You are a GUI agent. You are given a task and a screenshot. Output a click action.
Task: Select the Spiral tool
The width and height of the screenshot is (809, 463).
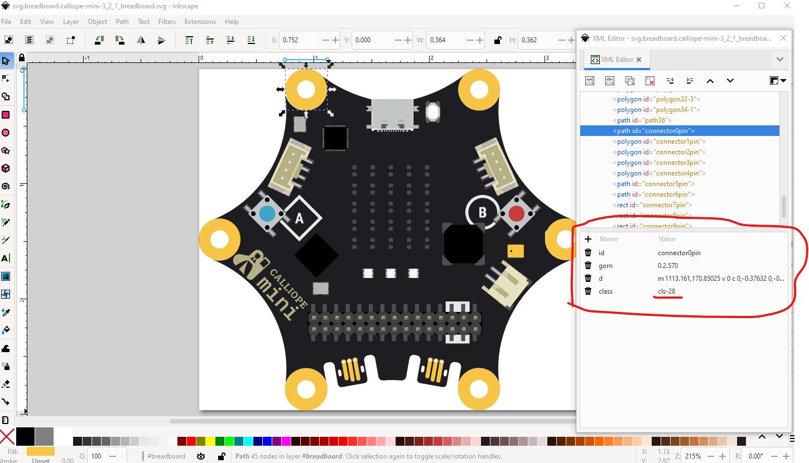(x=6, y=187)
